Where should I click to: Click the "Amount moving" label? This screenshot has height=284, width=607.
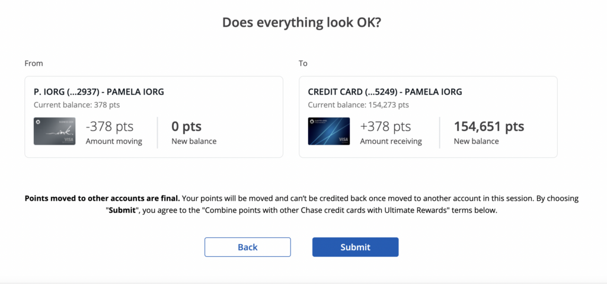click(114, 141)
